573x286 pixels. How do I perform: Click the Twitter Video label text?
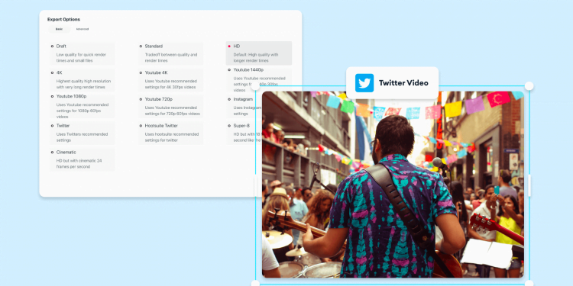(x=403, y=83)
